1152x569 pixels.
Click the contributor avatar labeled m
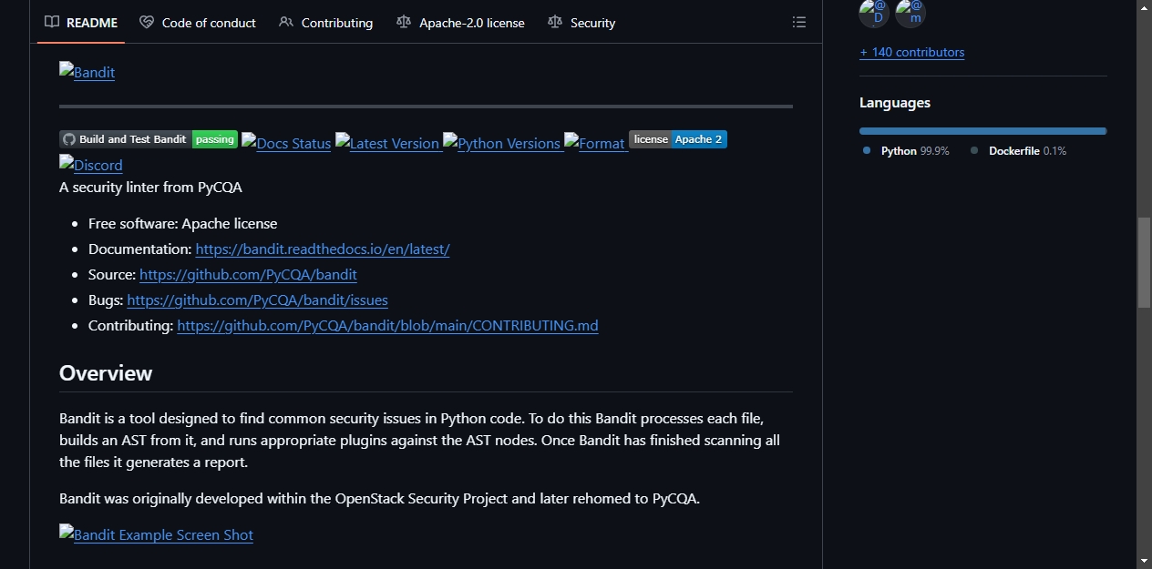pyautogui.click(x=910, y=13)
